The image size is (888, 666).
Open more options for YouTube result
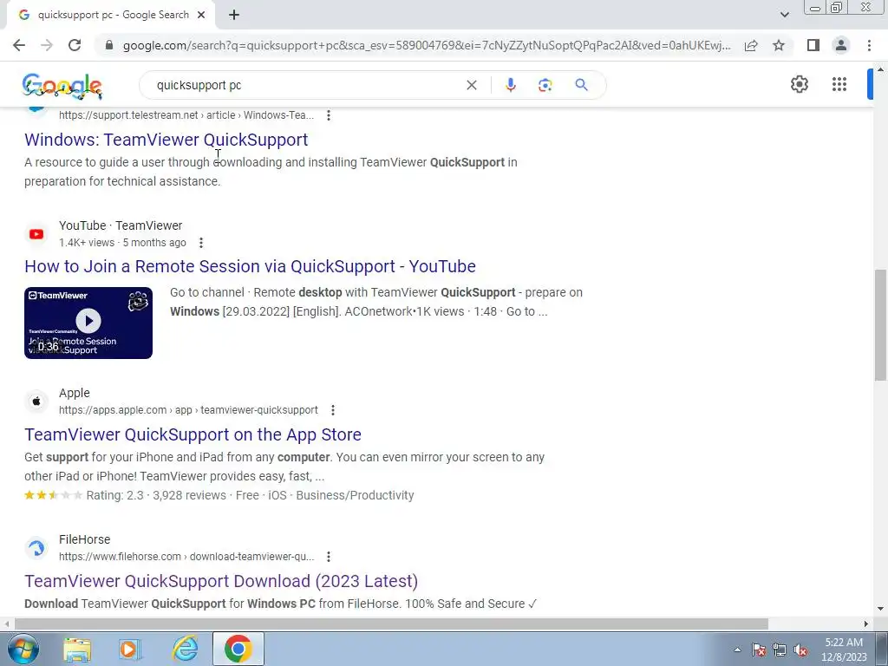(x=201, y=243)
